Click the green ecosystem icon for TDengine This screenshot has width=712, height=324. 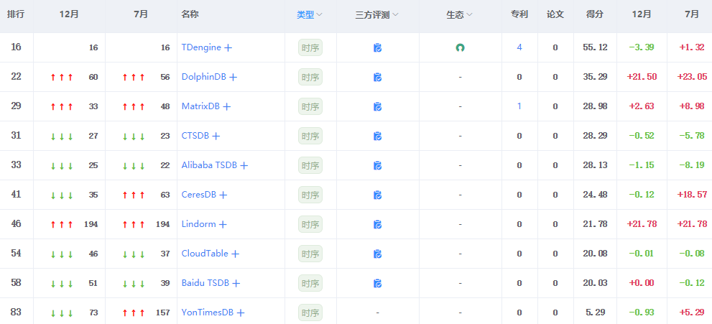pos(460,48)
